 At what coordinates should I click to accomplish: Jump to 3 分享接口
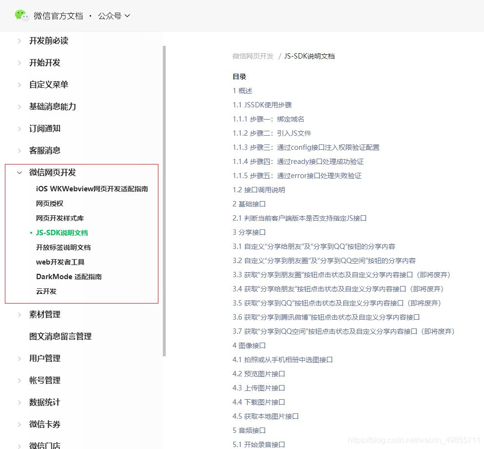[249, 232]
